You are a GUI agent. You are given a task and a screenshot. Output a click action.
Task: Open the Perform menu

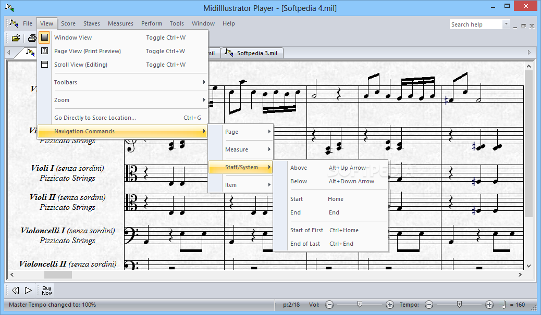point(152,23)
